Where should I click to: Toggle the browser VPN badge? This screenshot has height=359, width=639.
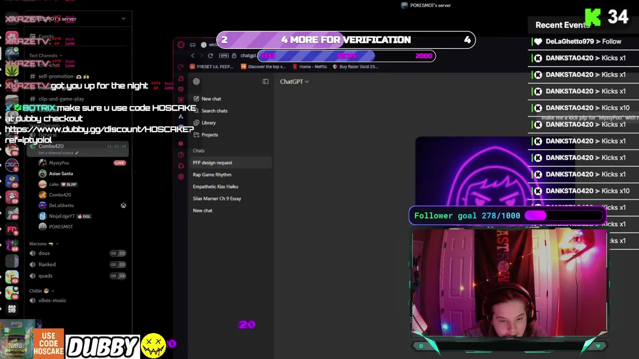click(223, 56)
